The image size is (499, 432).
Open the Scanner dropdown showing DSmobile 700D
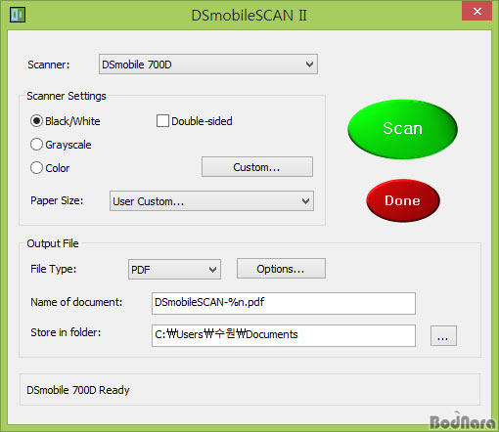[208, 65]
